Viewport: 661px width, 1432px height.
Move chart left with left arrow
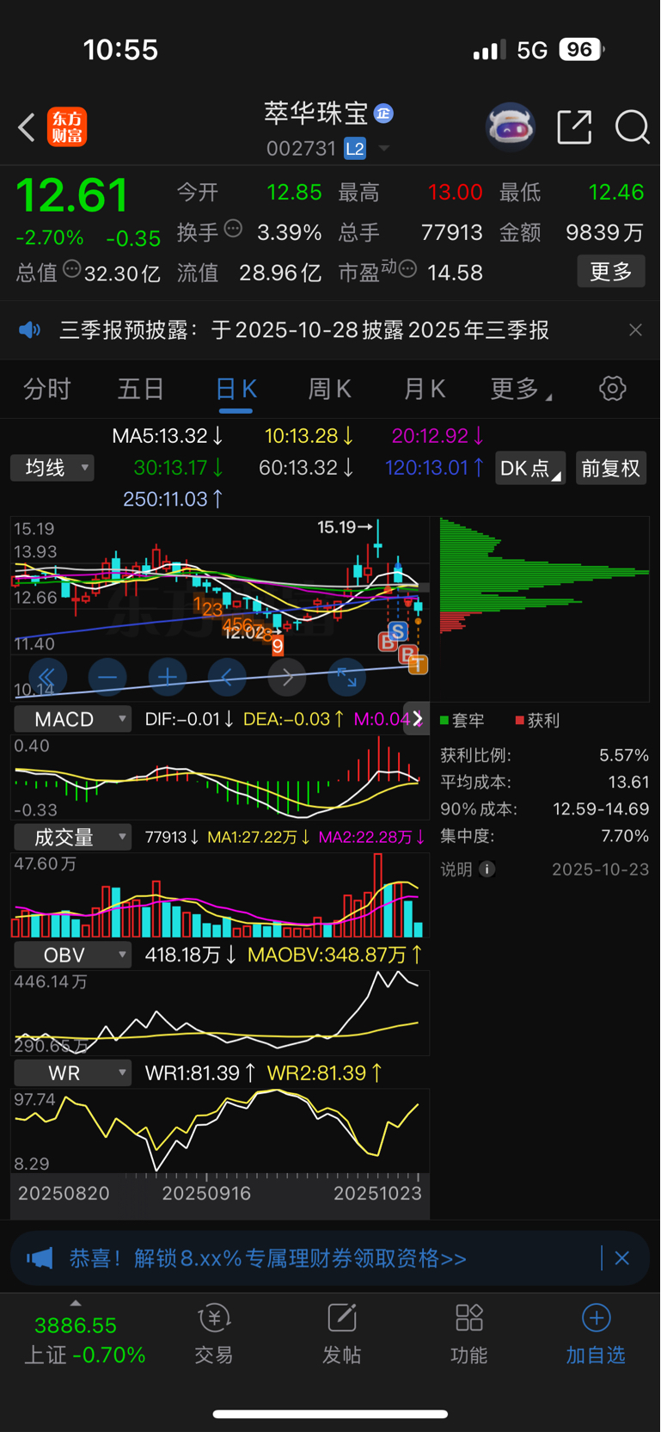[228, 678]
